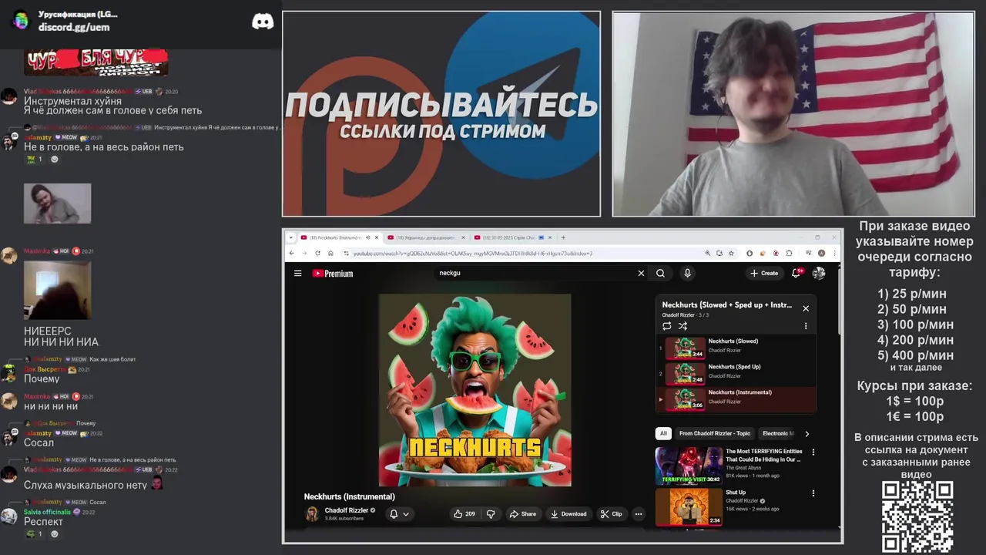This screenshot has height=555, width=986.
Task: Like the Neckhurts video (209 likes)
Action: click(x=464, y=514)
